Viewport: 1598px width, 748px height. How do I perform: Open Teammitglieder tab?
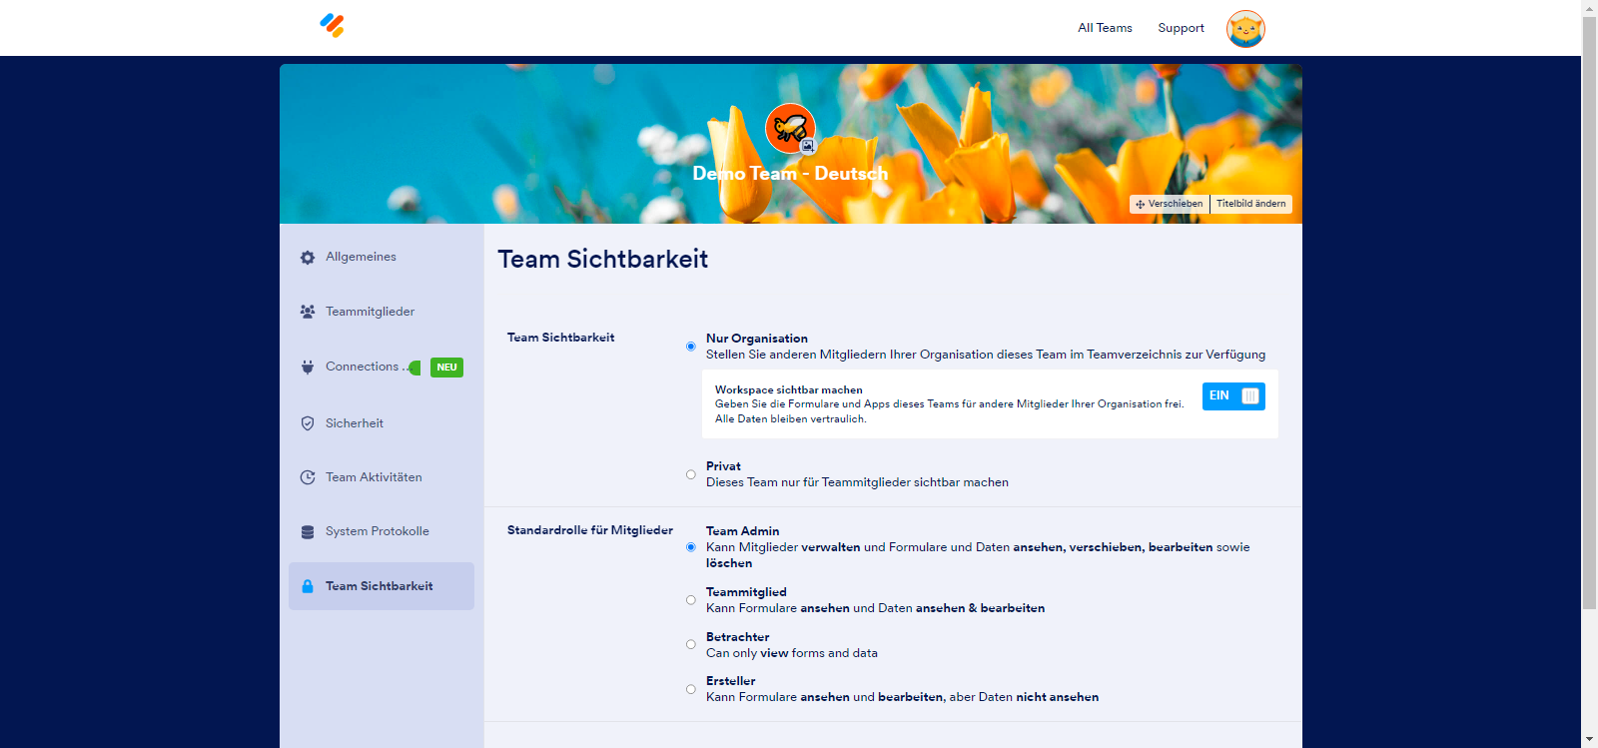tap(382, 312)
